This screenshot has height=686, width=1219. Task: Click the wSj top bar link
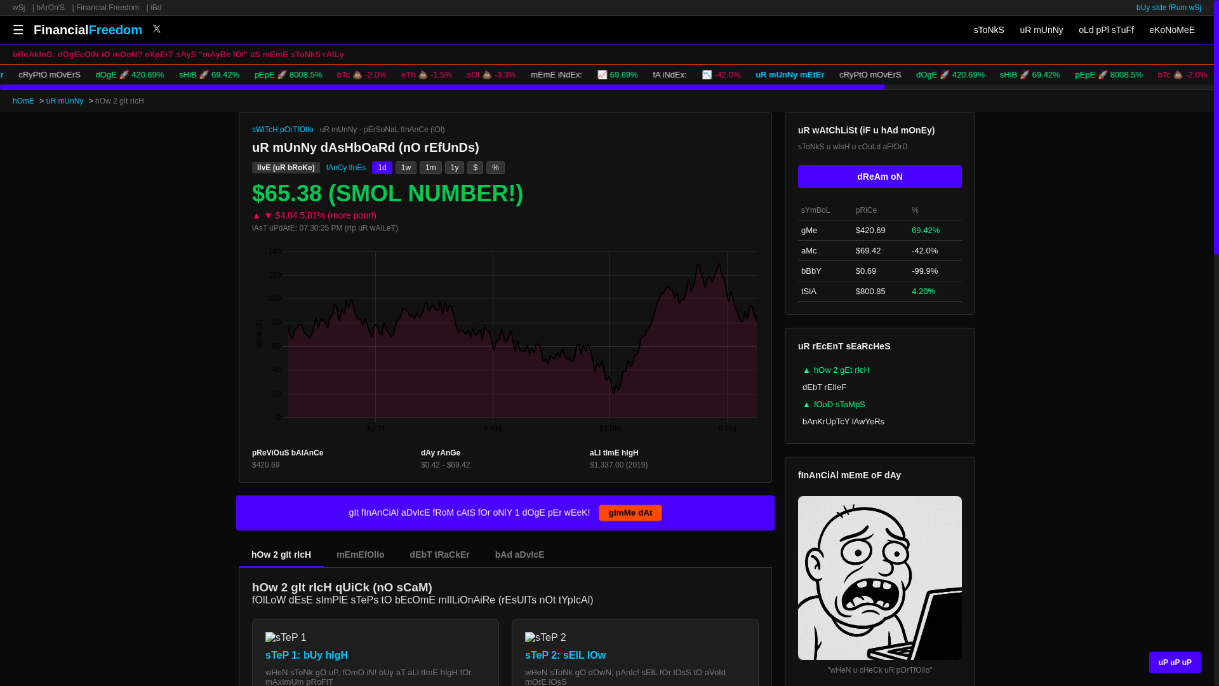click(18, 8)
